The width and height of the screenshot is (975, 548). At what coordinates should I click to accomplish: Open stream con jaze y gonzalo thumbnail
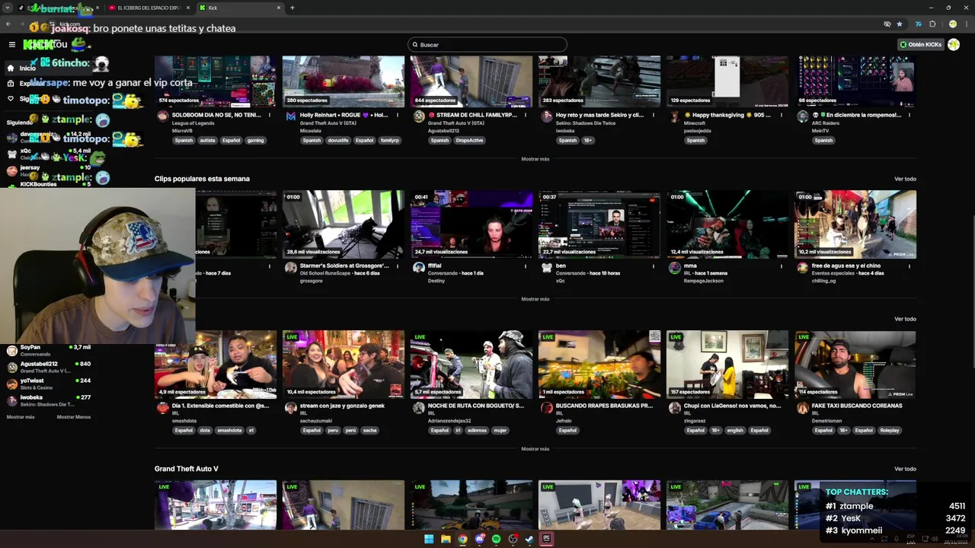click(344, 364)
